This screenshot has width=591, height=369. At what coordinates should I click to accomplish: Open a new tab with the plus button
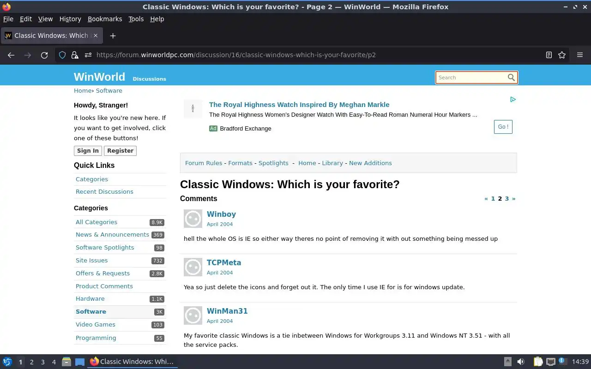point(113,36)
